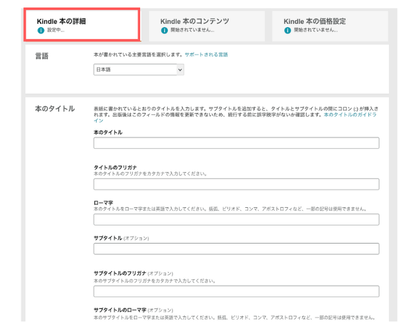The height and width of the screenshot is (334, 411).
Task: Focus the サブタイトルのフリガナ input field
Action: tap(236, 291)
